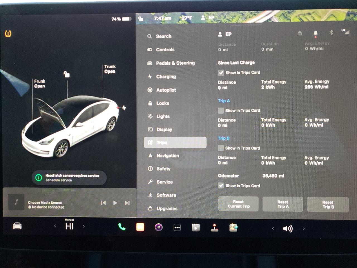Enable Show in Trips Card for Trip B
Viewport: 357px width, 268px height.
click(x=221, y=148)
